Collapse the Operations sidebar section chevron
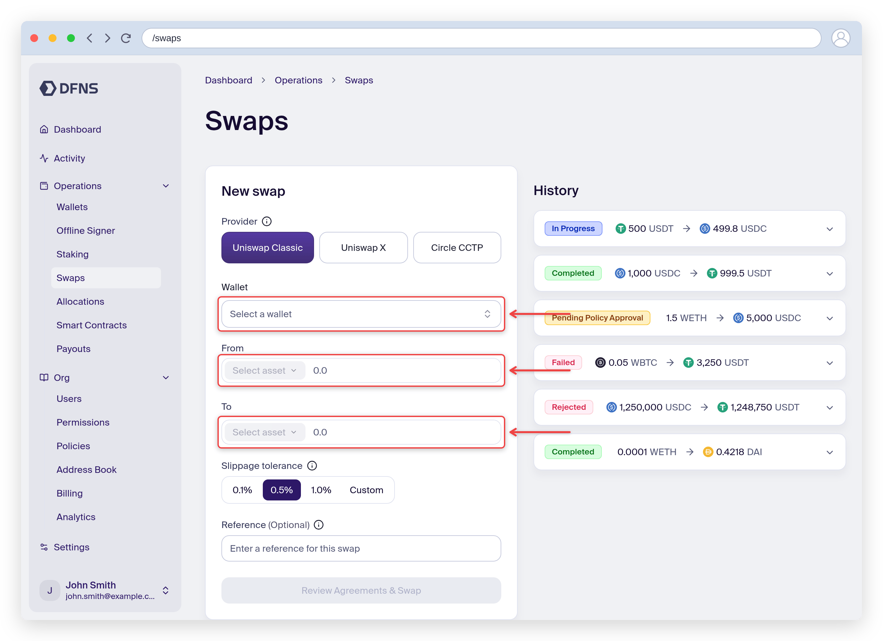The height and width of the screenshot is (641, 883). [166, 186]
